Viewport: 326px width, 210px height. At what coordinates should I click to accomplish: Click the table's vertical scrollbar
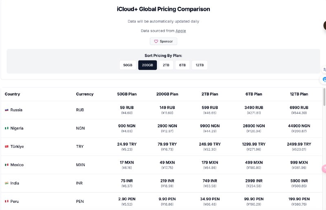(x=324, y=97)
